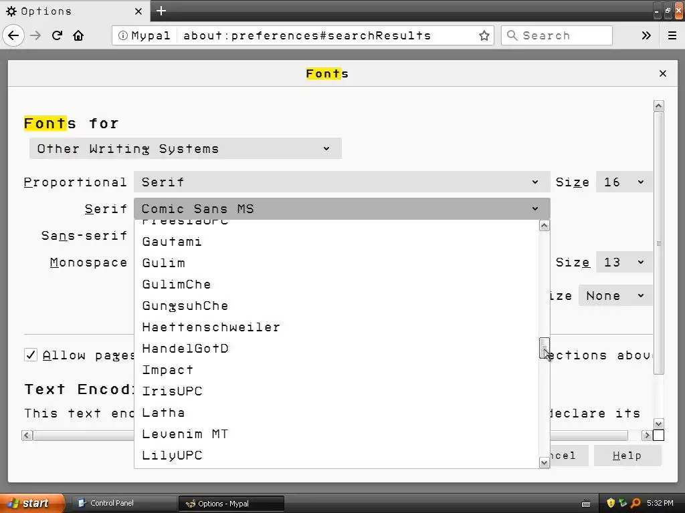Viewport: 685px width, 513px height.
Task: Close the Options tab
Action: (138, 11)
